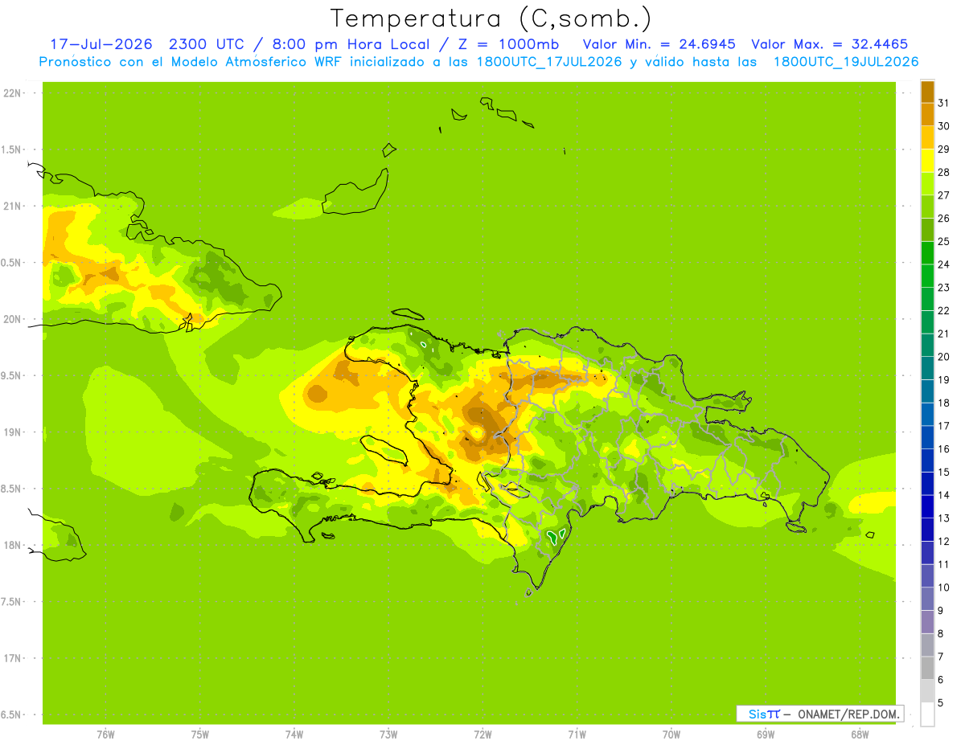Click the '76W' longitude axis label
This screenshot has width=965, height=745.
tap(105, 735)
